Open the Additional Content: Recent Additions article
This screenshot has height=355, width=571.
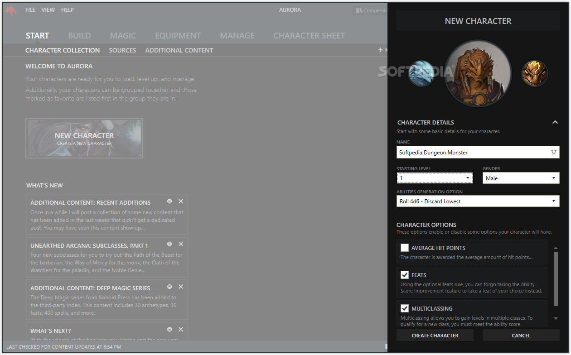[107, 215]
